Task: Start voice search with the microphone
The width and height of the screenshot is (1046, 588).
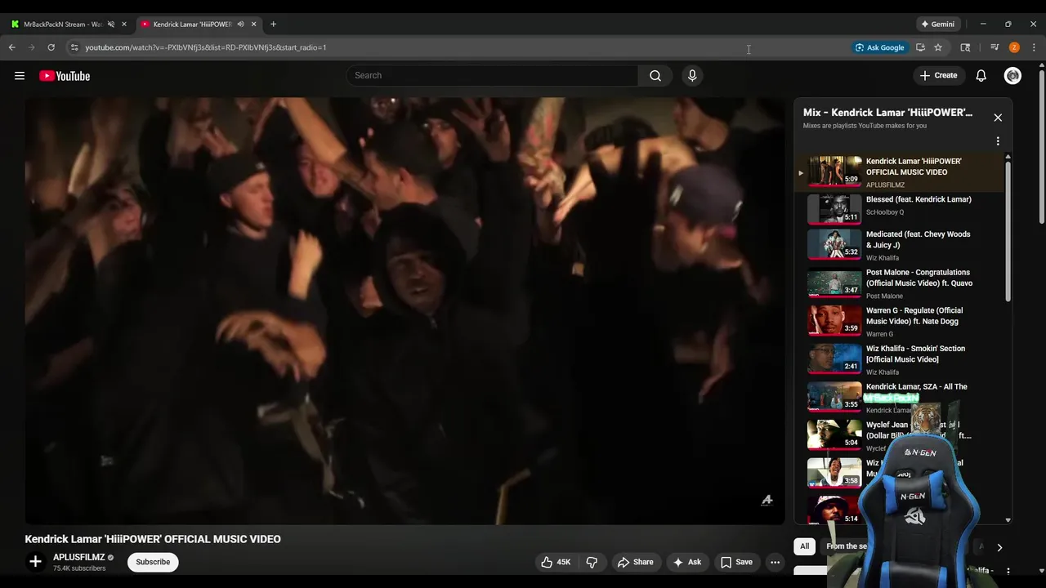Action: (692, 76)
